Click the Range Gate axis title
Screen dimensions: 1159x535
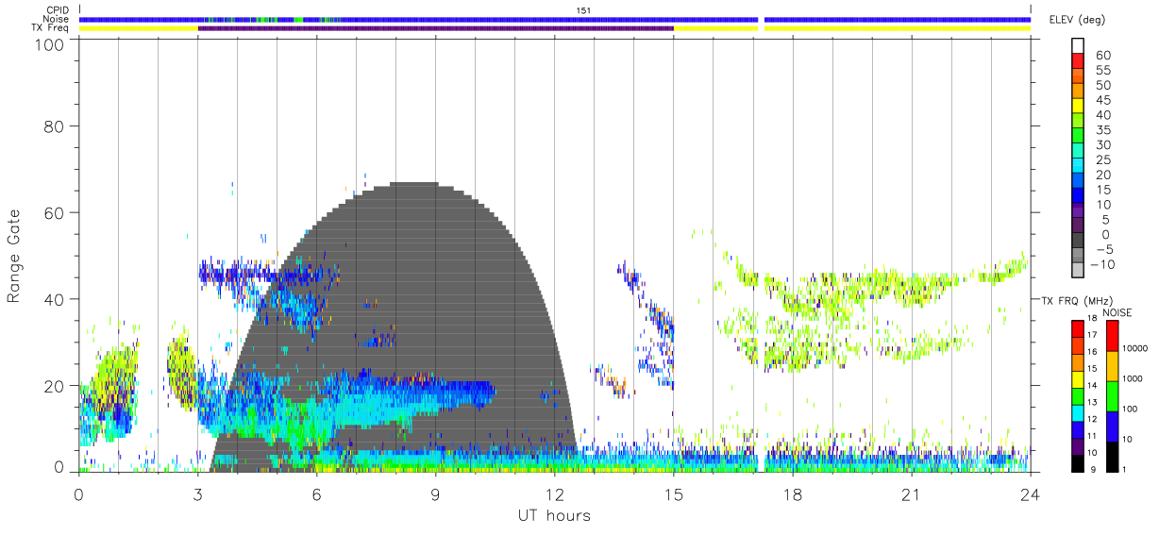(x=14, y=256)
